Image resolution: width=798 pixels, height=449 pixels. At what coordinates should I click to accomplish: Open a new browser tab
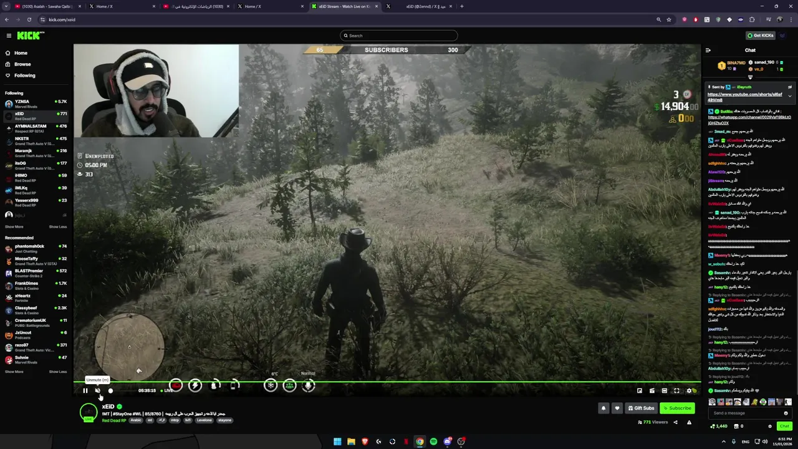tap(461, 6)
